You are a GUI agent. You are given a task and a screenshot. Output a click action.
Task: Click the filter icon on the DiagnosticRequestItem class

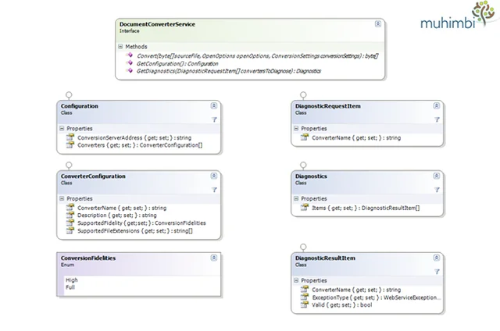tap(437, 119)
